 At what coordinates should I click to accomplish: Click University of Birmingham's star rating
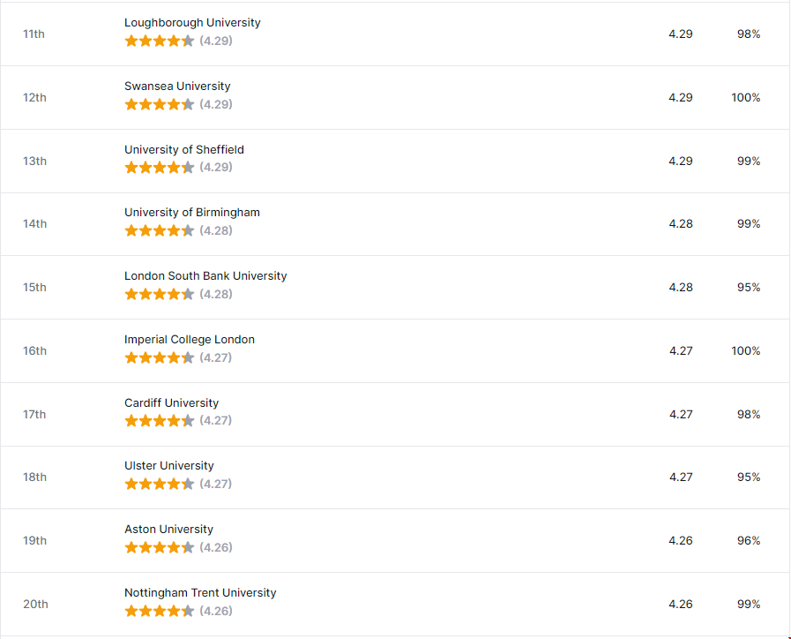[x=159, y=231]
